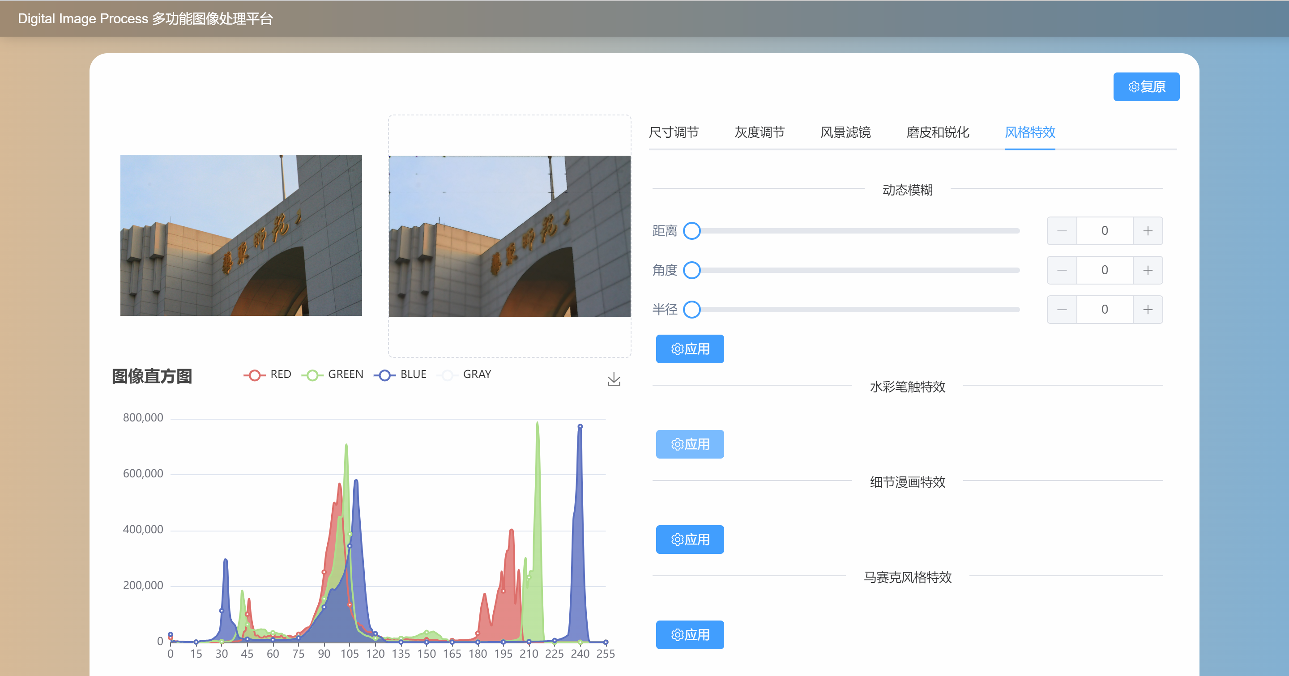Enable the GRAY series in the histogram legend

(x=448, y=374)
